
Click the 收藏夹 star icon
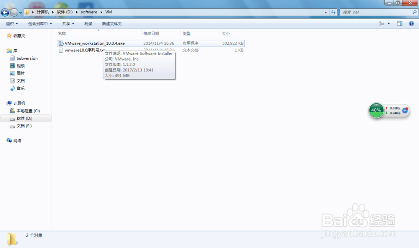pyautogui.click(x=9, y=35)
